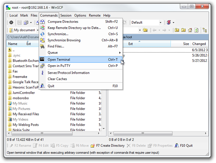Viewport: 216px width, 163px height.
Task: Click the remote back arrow icon
Action: (155, 30)
